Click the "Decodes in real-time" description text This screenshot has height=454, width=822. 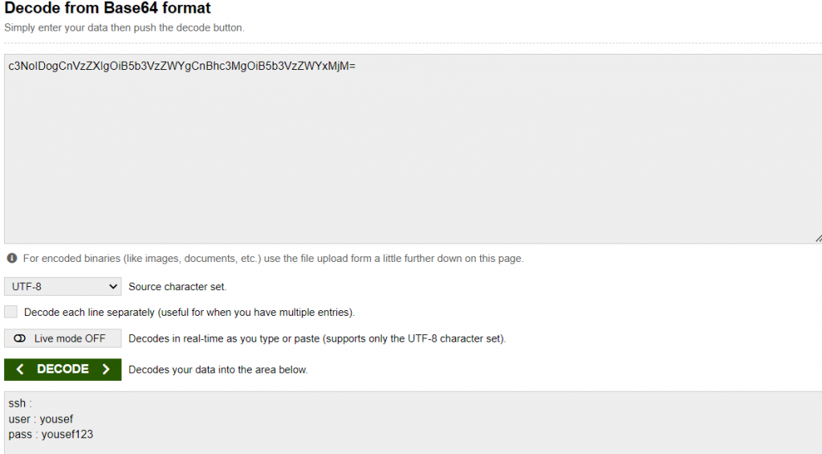[317, 338]
